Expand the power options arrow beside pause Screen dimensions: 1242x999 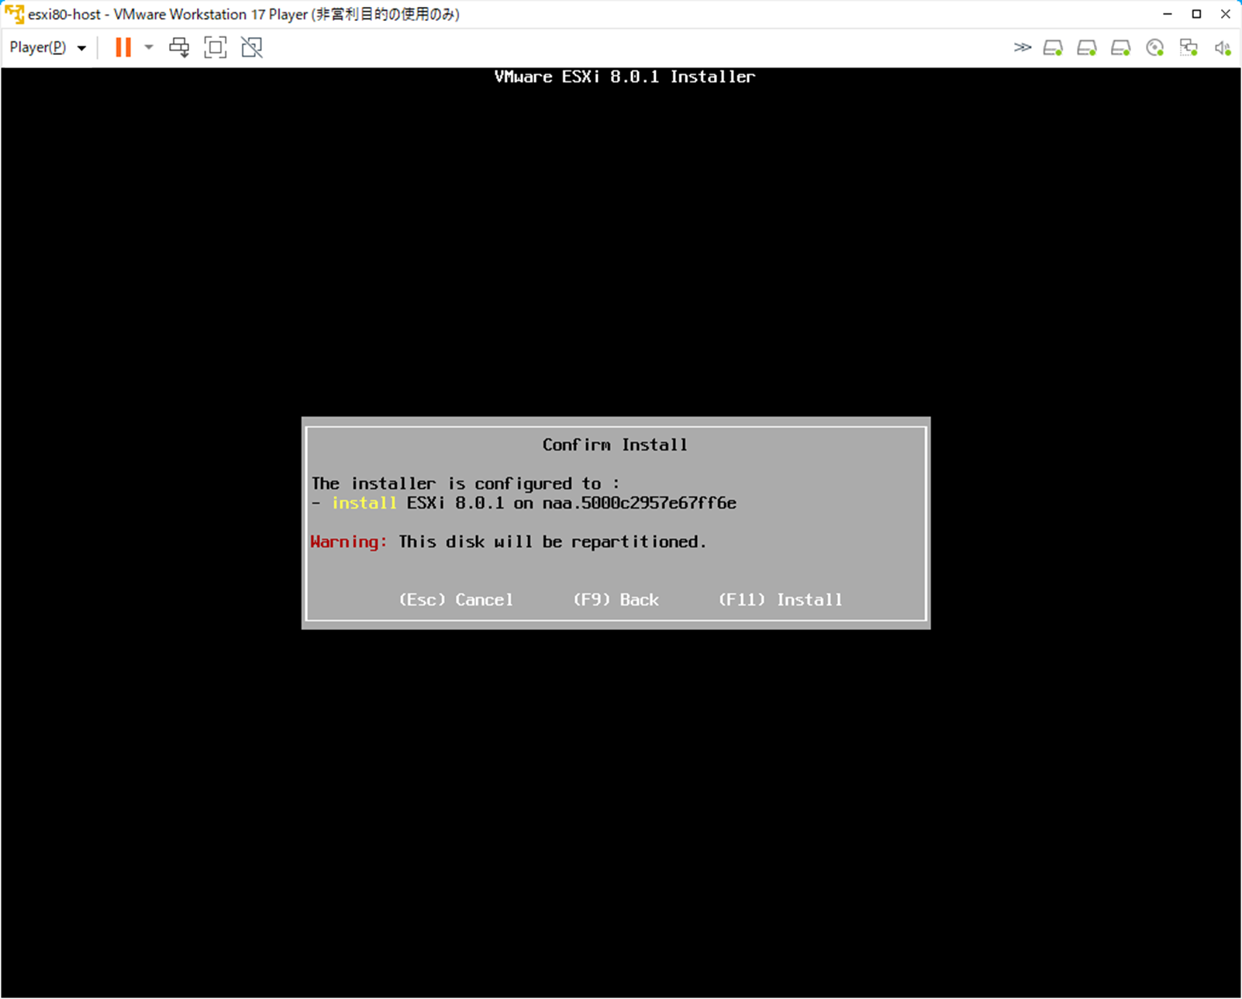coord(149,47)
